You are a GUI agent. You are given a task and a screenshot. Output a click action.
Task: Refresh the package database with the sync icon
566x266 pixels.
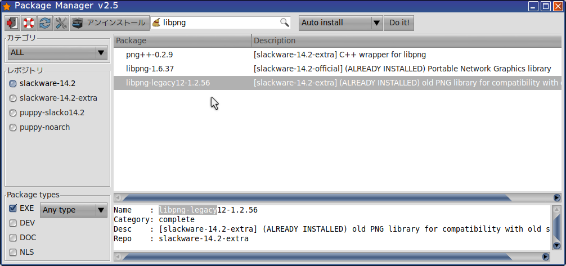click(x=45, y=22)
